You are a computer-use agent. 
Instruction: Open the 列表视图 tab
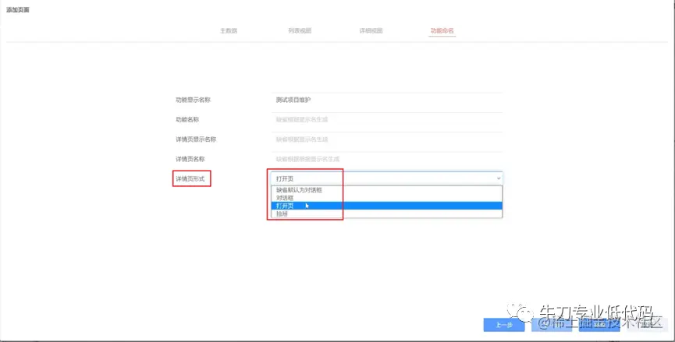tap(300, 31)
